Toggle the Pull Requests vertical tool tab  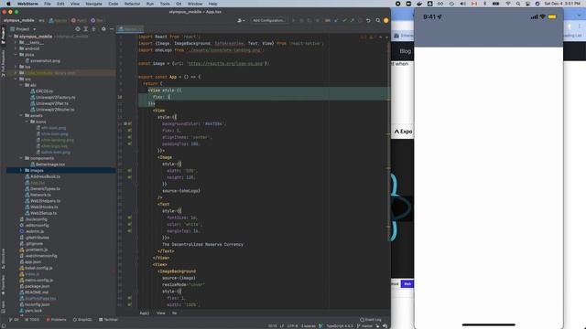[x=3, y=63]
